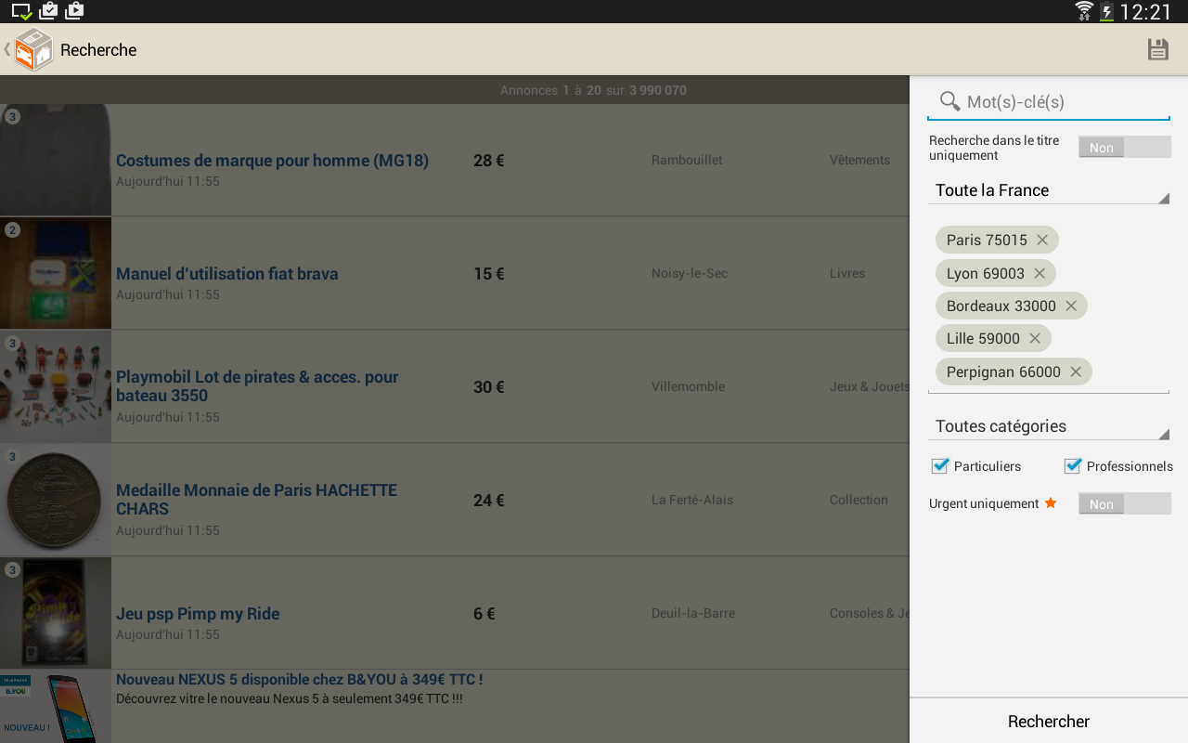Click the location 'Deuil-la-Barre'
The width and height of the screenshot is (1188, 743).
click(x=693, y=613)
